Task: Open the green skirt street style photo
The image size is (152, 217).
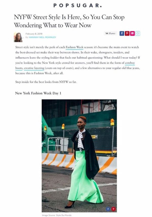Action: pyautogui.click(x=79, y=156)
